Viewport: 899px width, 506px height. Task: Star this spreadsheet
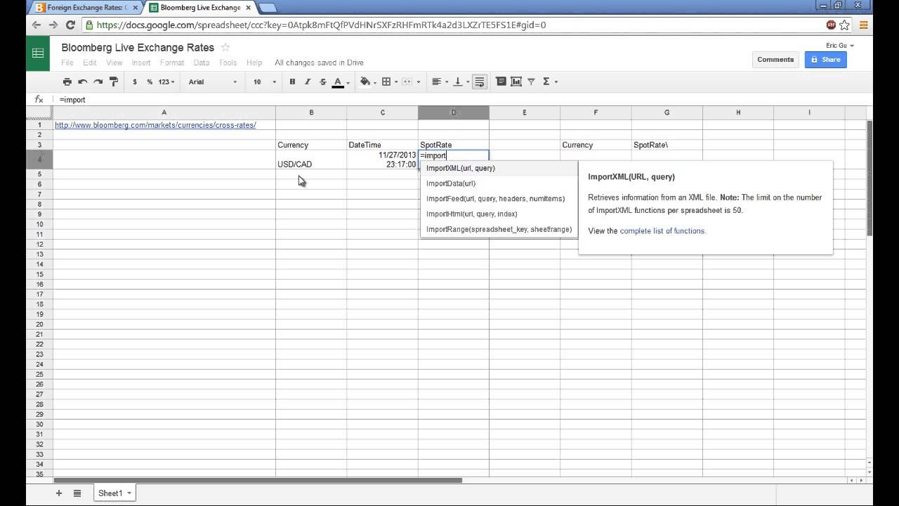pos(225,48)
